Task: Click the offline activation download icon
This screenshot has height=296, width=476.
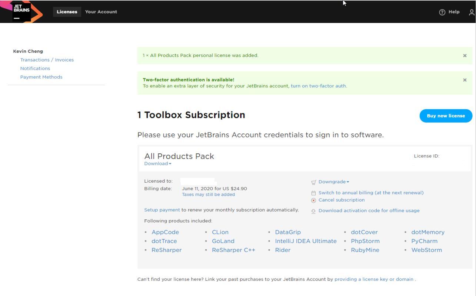Action: coord(314,211)
